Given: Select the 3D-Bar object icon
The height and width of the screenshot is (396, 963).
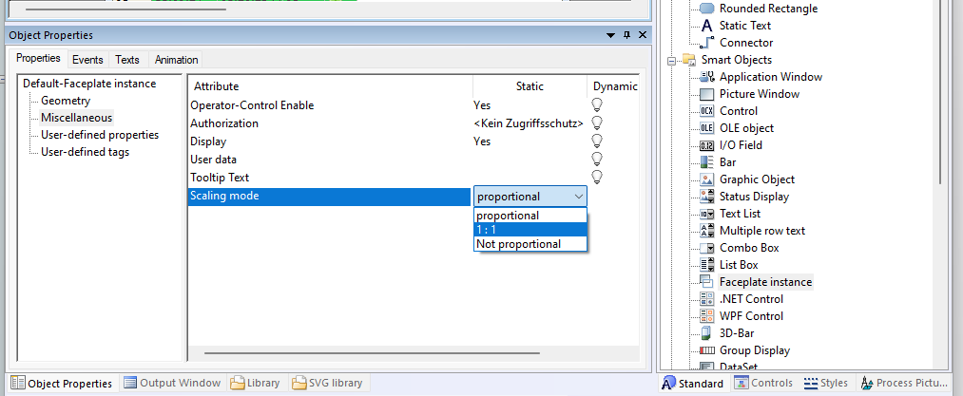Looking at the screenshot, I should (x=707, y=333).
